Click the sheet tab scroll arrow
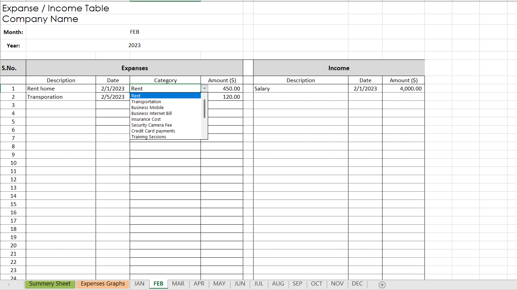 pyautogui.click(x=9, y=284)
